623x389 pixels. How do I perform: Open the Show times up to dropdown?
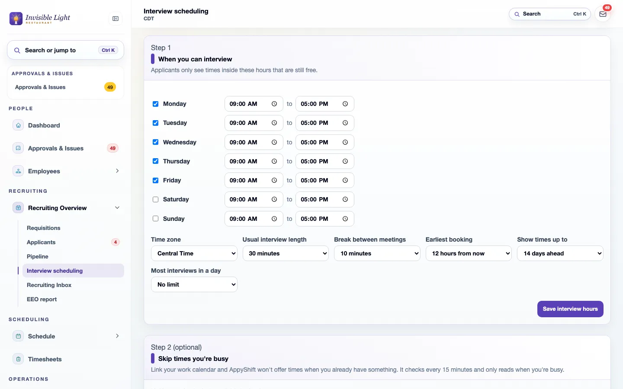[x=560, y=253]
